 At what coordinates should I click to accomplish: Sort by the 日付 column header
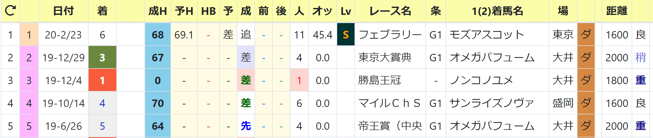[x=63, y=11]
